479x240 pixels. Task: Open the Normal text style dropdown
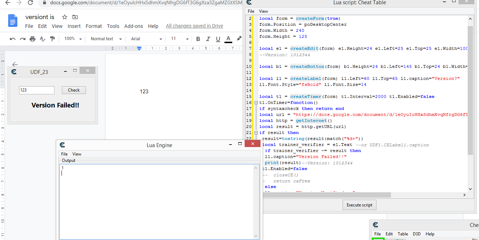tap(106, 39)
